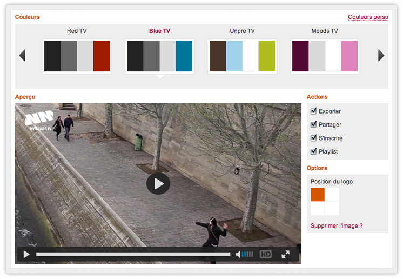Mute the video using the speaker icon
This screenshot has height=279, width=403.
(x=238, y=254)
